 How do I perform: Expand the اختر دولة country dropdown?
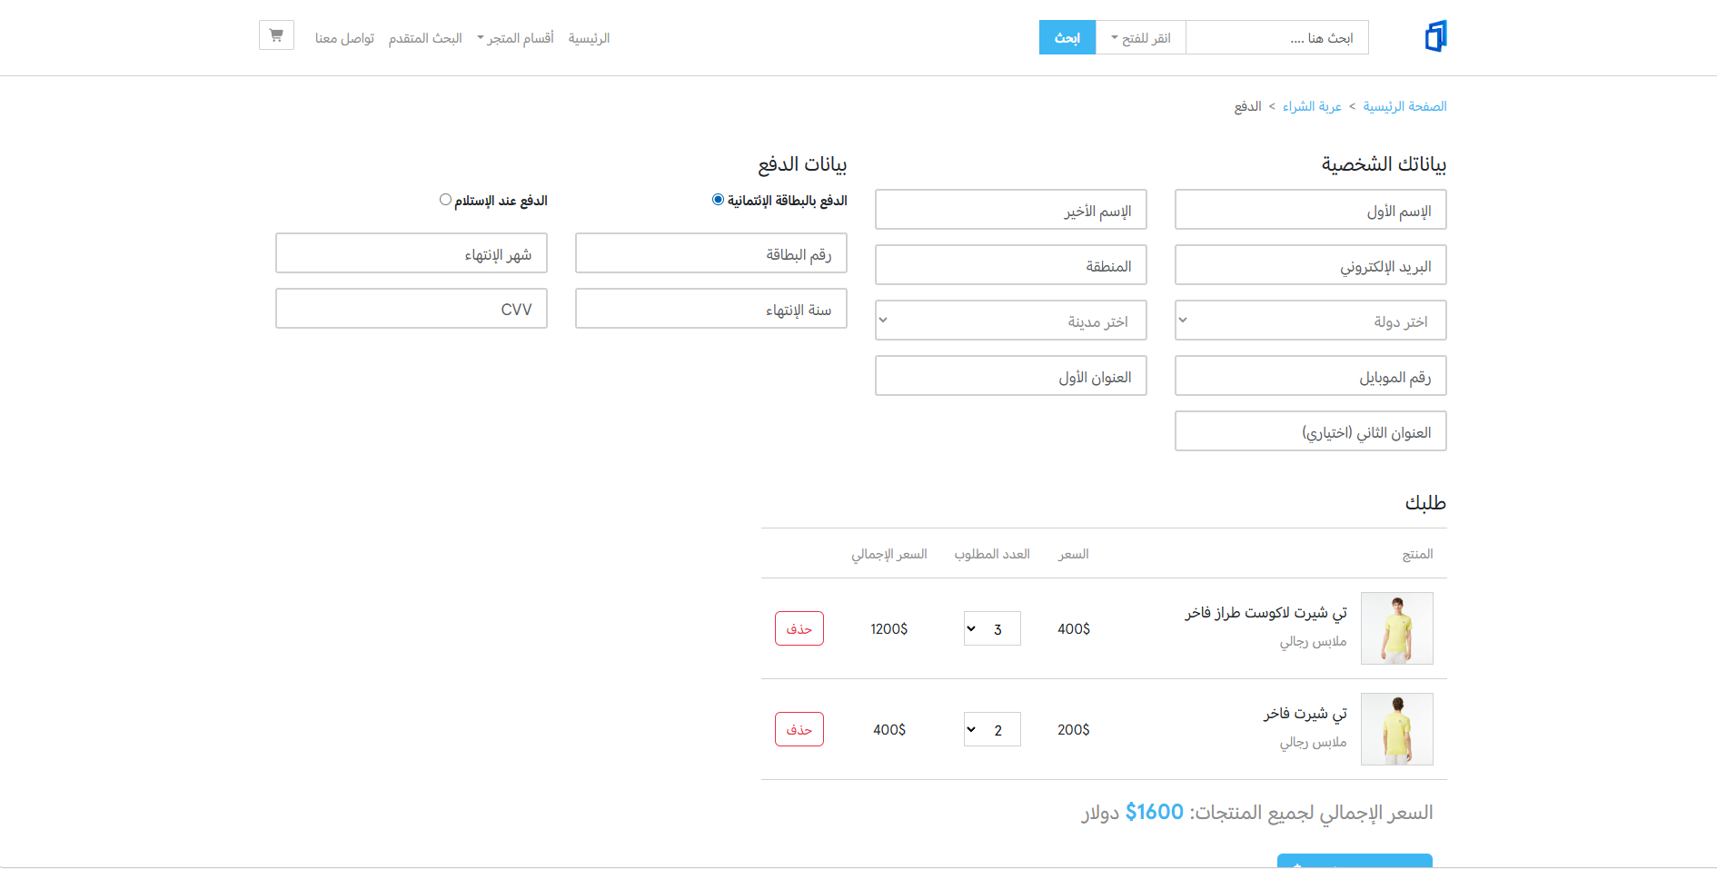point(1310,320)
